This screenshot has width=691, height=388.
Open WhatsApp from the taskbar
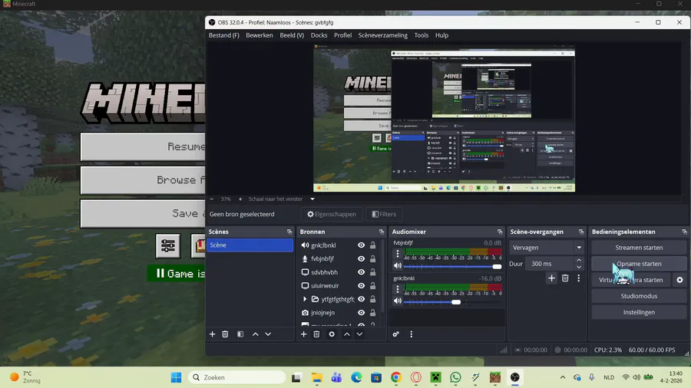(x=455, y=377)
